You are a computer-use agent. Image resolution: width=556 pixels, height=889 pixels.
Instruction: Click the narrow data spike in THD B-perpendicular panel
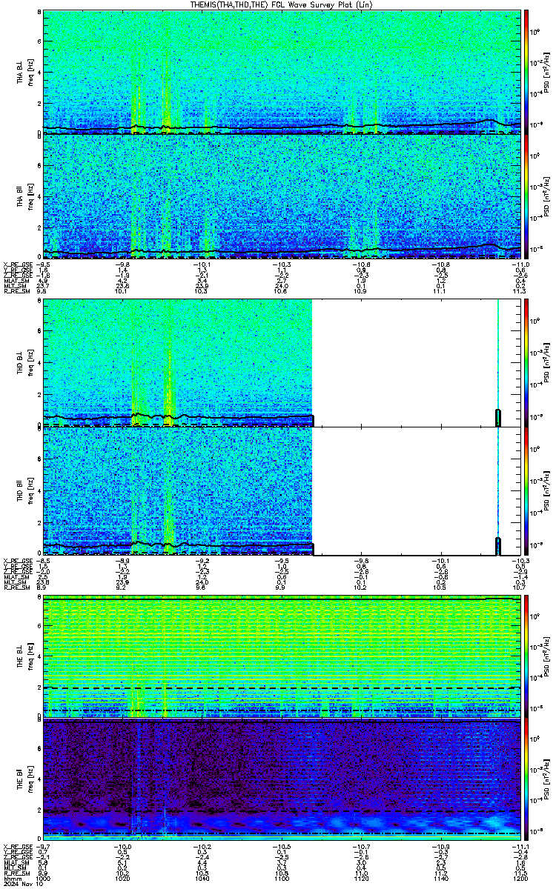point(498,362)
